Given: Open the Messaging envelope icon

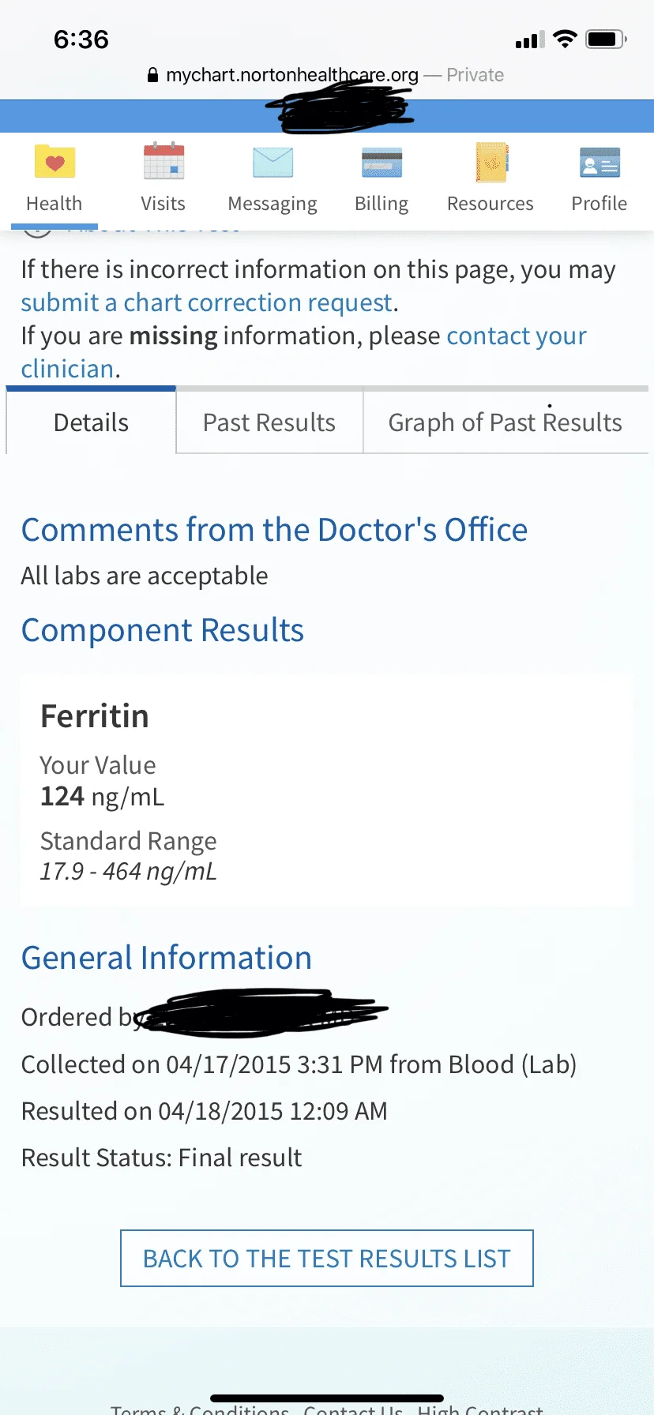Looking at the screenshot, I should (x=272, y=163).
